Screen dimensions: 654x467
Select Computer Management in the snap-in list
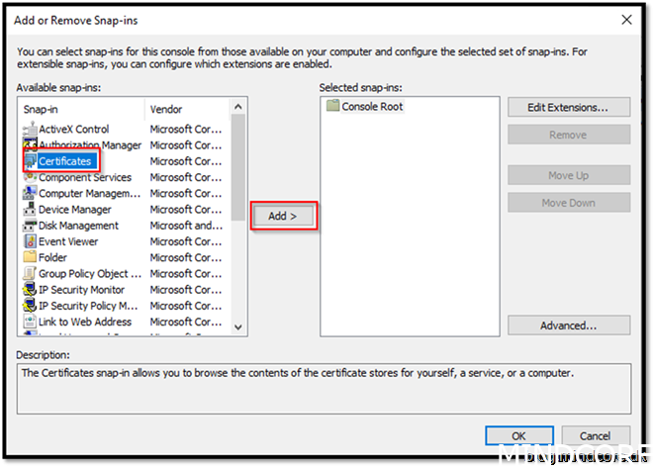(89, 194)
